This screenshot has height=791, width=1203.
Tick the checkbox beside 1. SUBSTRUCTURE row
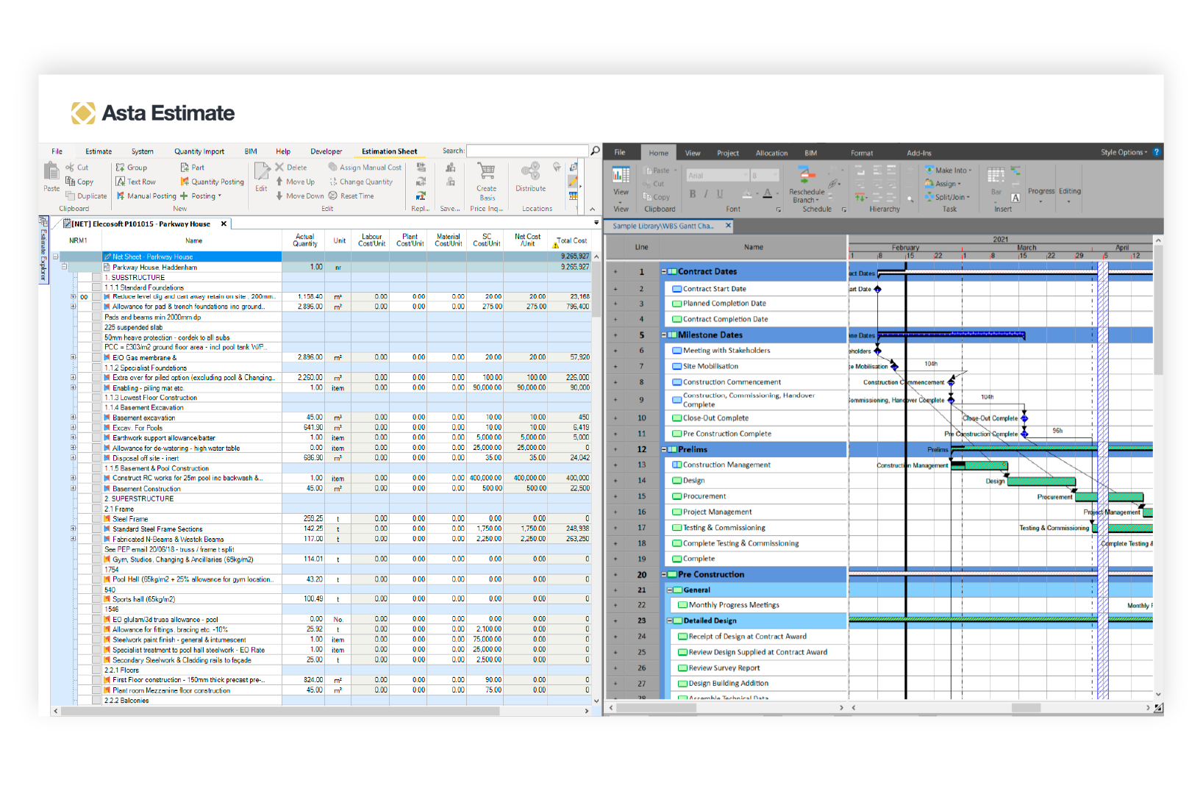96,278
